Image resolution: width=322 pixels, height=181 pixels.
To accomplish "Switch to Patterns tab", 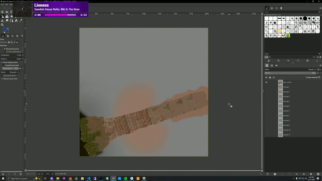I will click(x=272, y=8).
